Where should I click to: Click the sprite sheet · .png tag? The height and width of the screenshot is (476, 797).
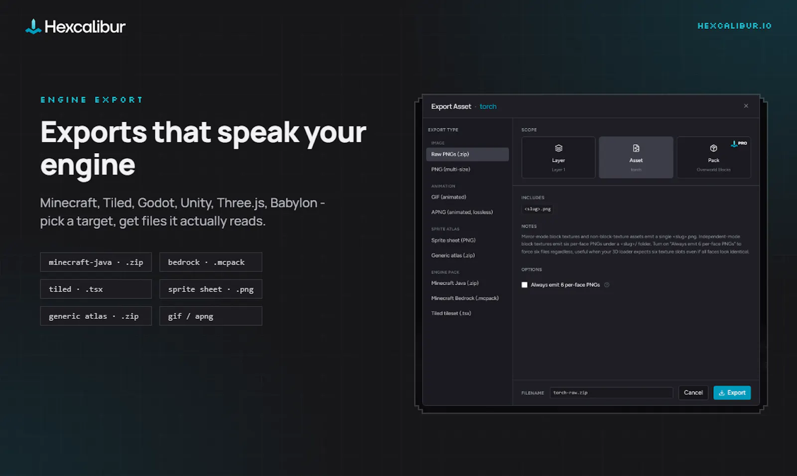point(211,289)
